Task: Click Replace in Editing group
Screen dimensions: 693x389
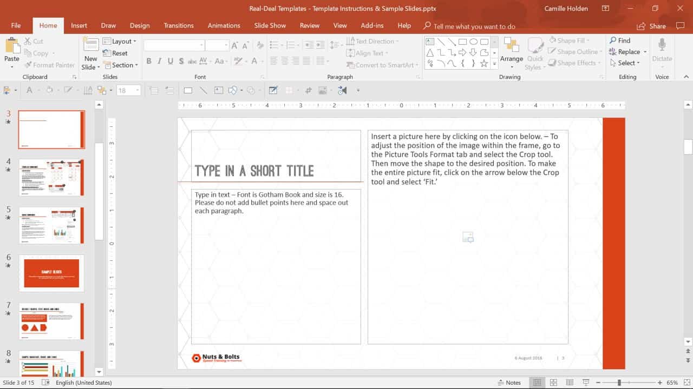Action: [628, 52]
